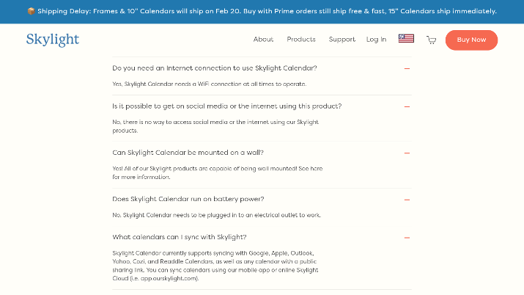Image resolution: width=524 pixels, height=295 pixels.
Task: Collapse the battery power question with minus icon
Action: point(407,200)
